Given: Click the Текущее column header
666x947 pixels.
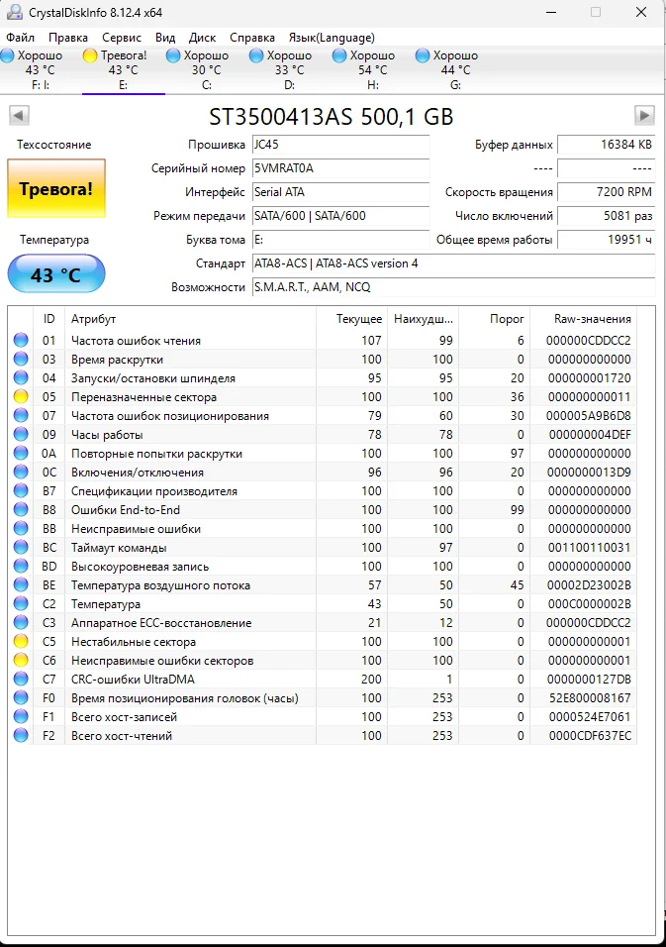Looking at the screenshot, I should pos(351,319).
